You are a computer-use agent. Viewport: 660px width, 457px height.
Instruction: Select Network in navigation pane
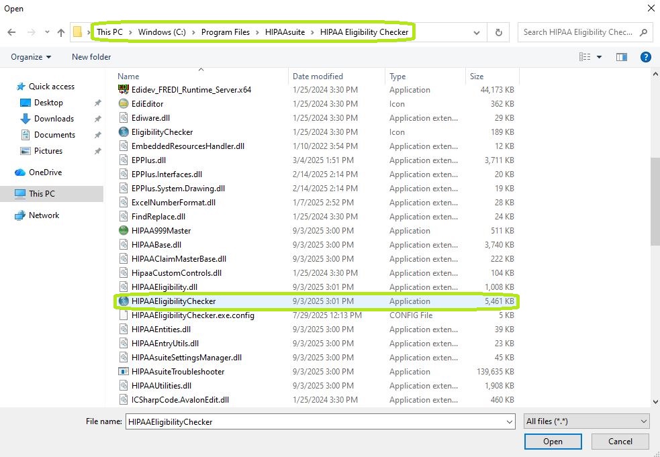[44, 215]
